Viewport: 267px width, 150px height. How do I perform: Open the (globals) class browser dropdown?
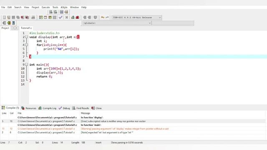[117, 23]
